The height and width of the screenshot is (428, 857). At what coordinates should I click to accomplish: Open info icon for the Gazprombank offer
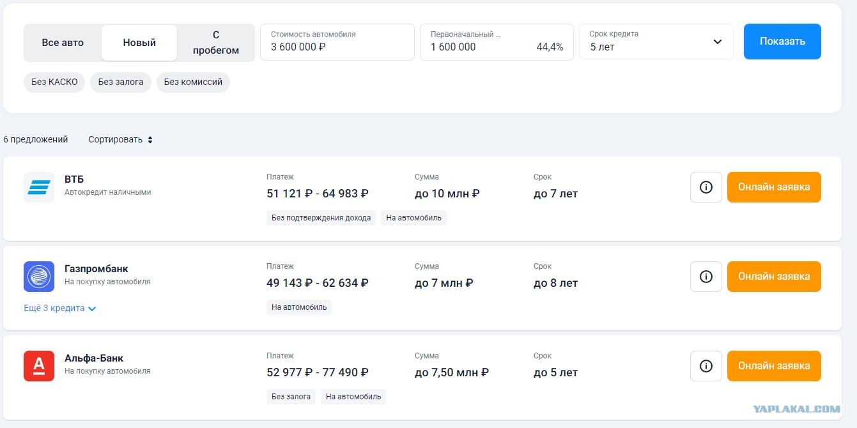click(x=706, y=277)
